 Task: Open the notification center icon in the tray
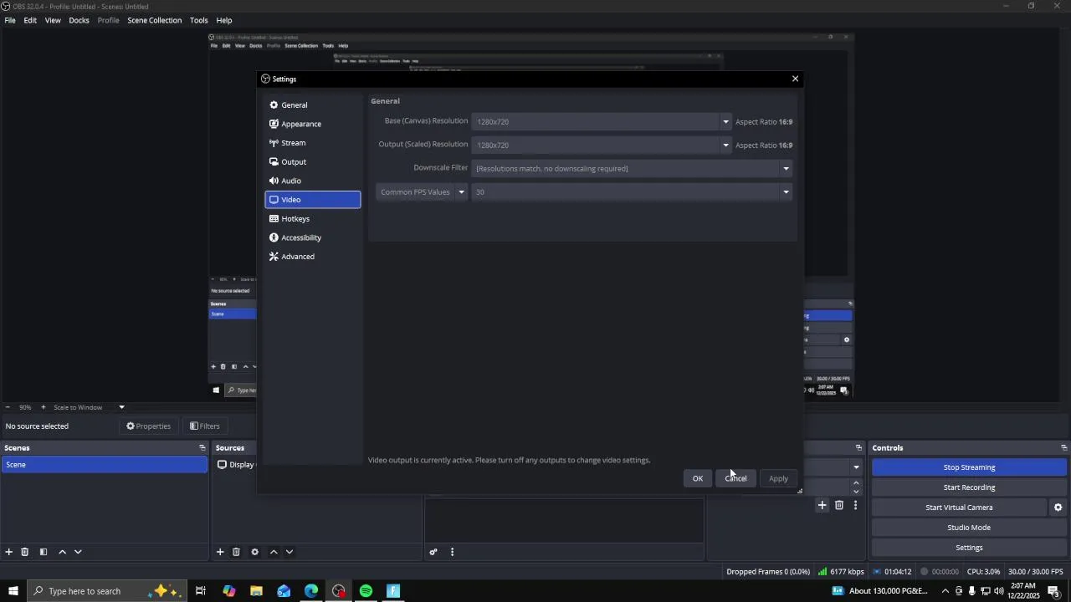(1053, 591)
